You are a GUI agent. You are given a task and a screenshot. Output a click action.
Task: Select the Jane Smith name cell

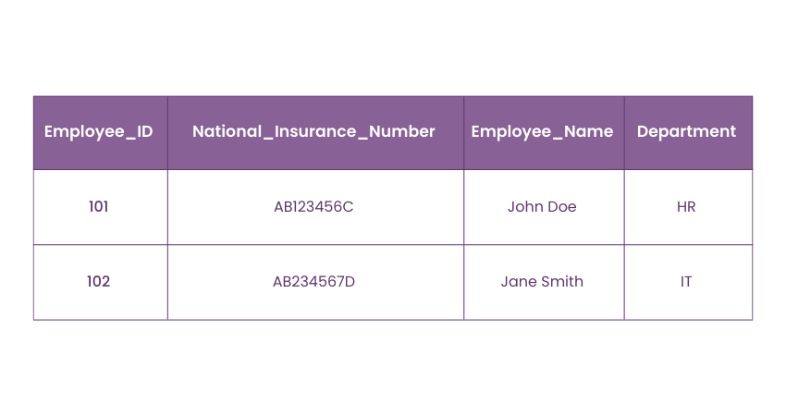tap(542, 282)
